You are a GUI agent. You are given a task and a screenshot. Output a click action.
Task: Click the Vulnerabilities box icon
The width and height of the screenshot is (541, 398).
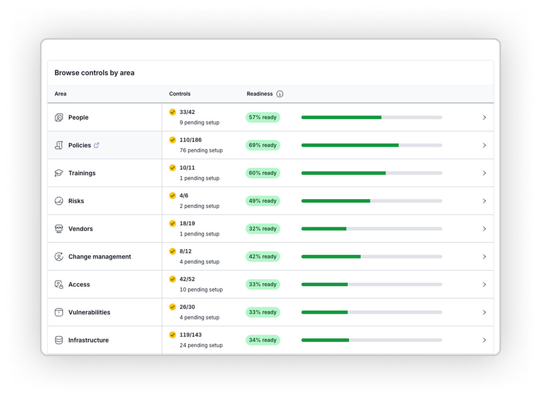click(x=59, y=312)
